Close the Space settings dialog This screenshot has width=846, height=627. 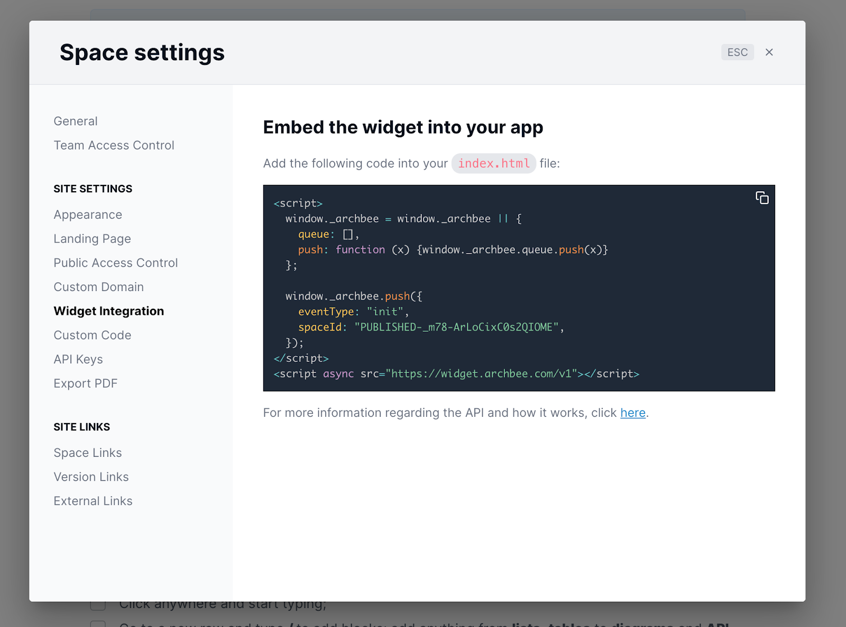(769, 52)
